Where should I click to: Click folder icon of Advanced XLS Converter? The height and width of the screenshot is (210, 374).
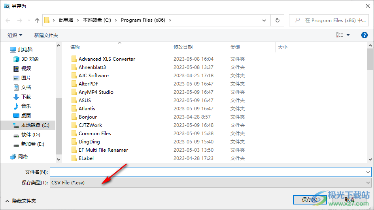[74, 59]
